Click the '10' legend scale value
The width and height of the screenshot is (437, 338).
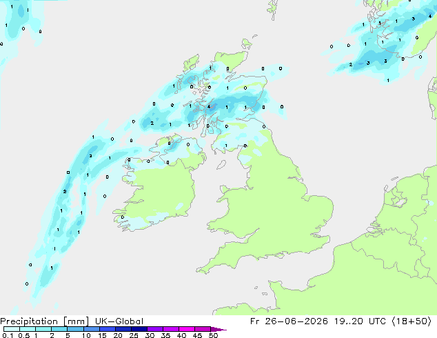click(x=86, y=335)
